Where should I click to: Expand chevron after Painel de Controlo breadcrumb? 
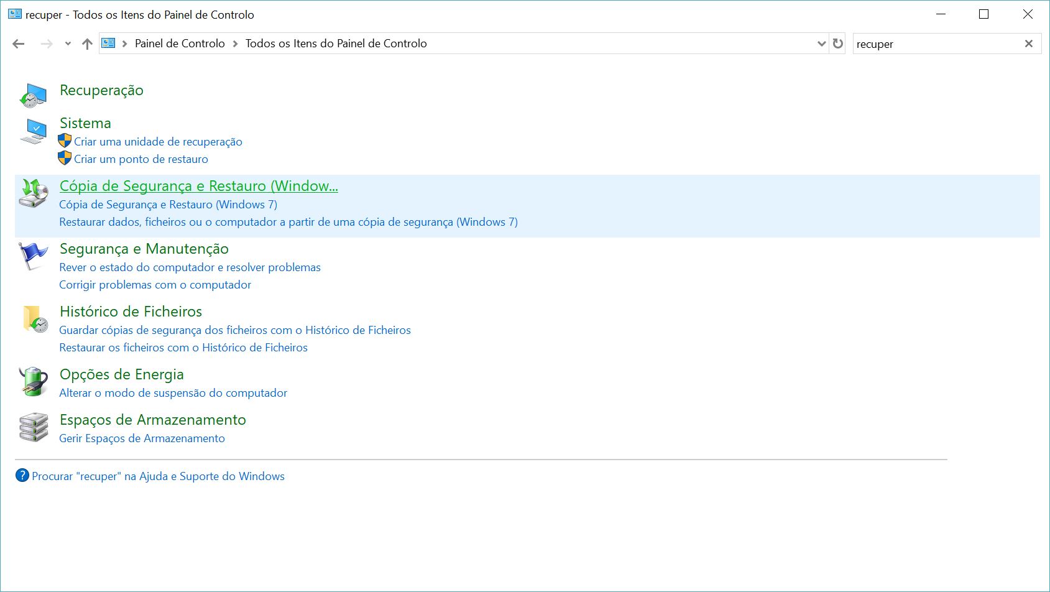(x=236, y=44)
